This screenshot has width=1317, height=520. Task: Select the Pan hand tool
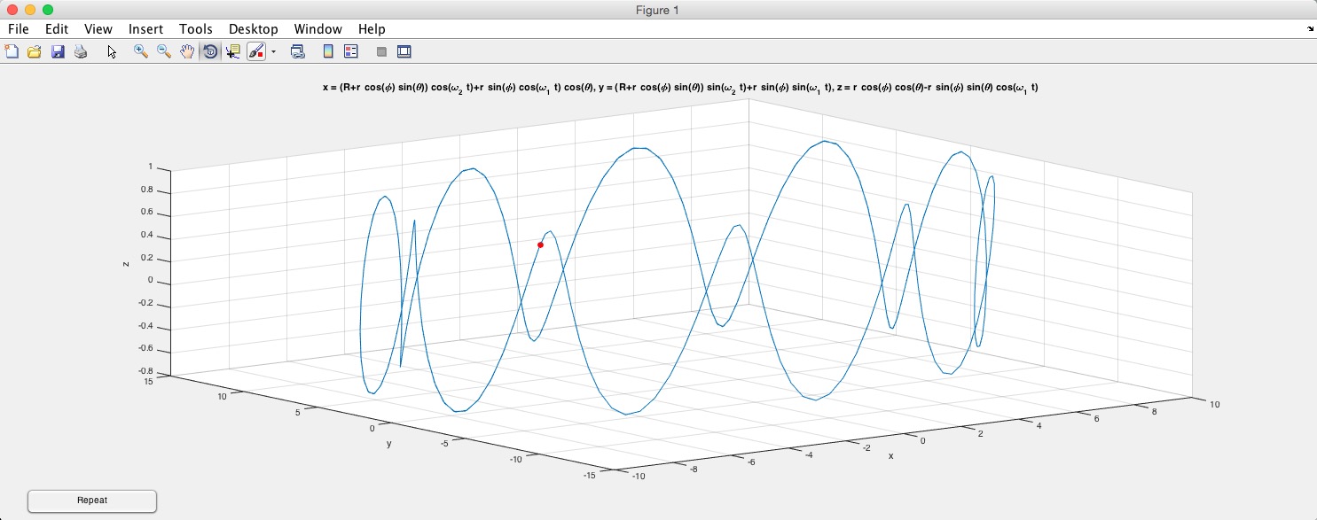tap(186, 51)
